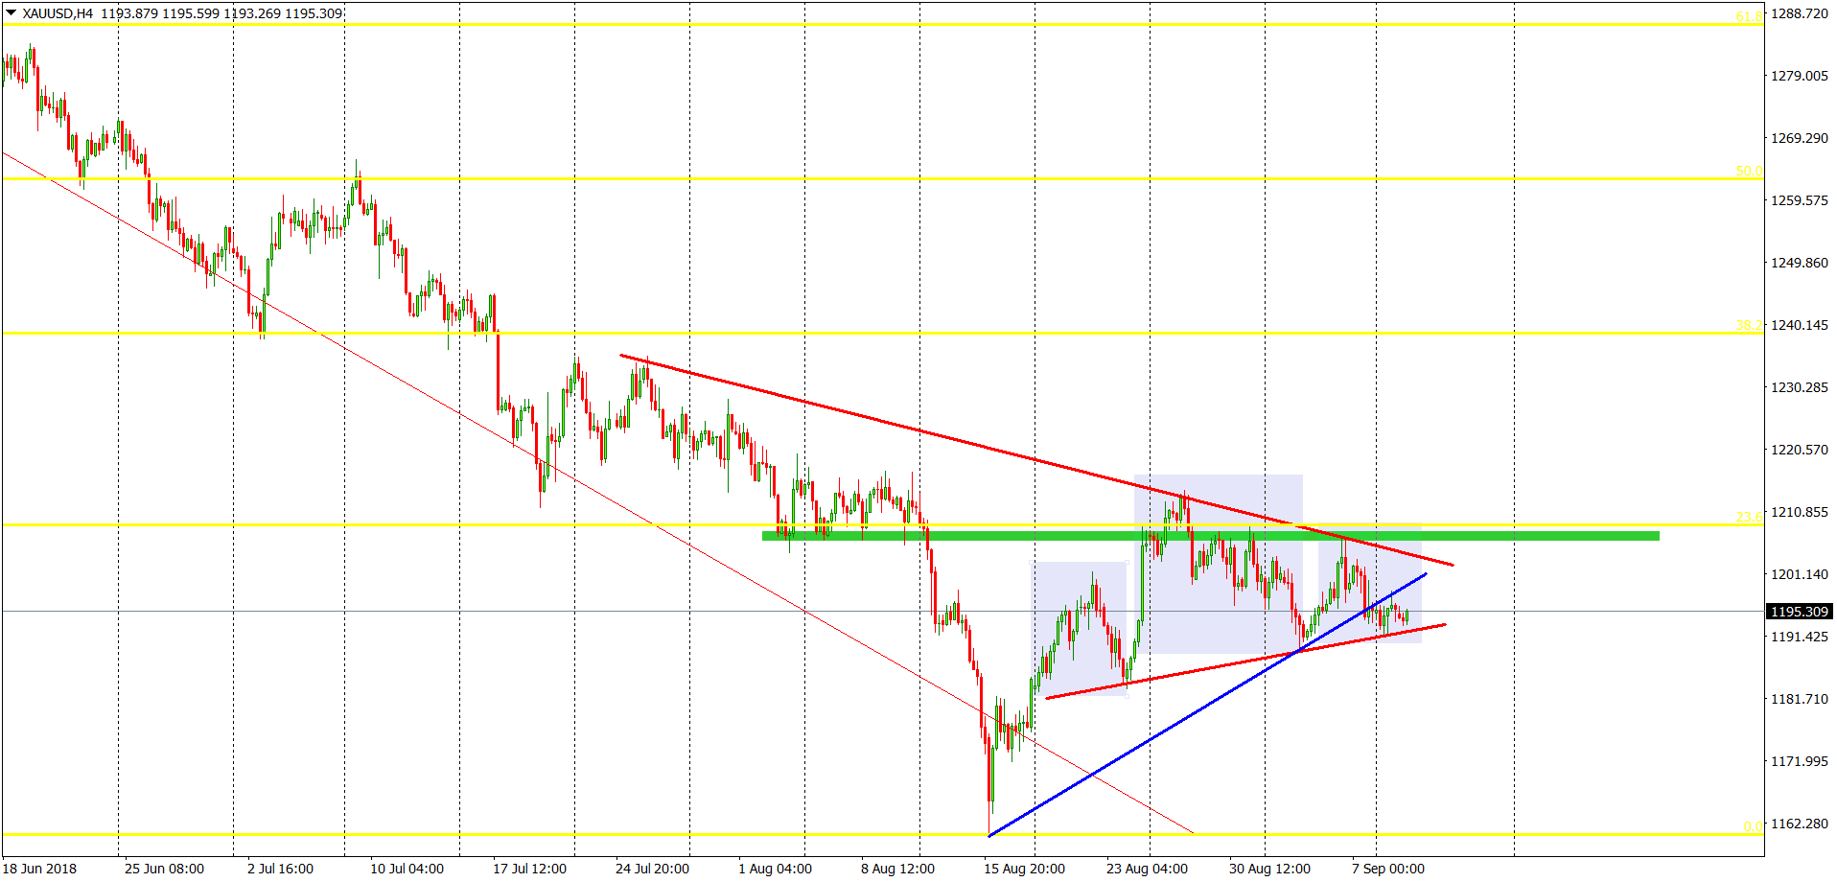1837x882 pixels.
Task: Click the 17 Jul 12:00 time label
Action: [x=529, y=869]
